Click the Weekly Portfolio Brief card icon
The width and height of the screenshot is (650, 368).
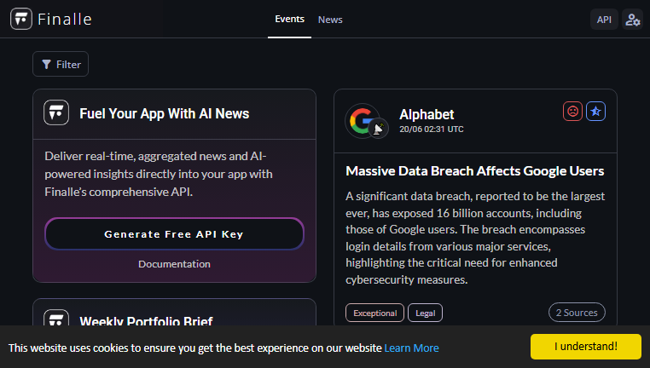tap(56, 318)
